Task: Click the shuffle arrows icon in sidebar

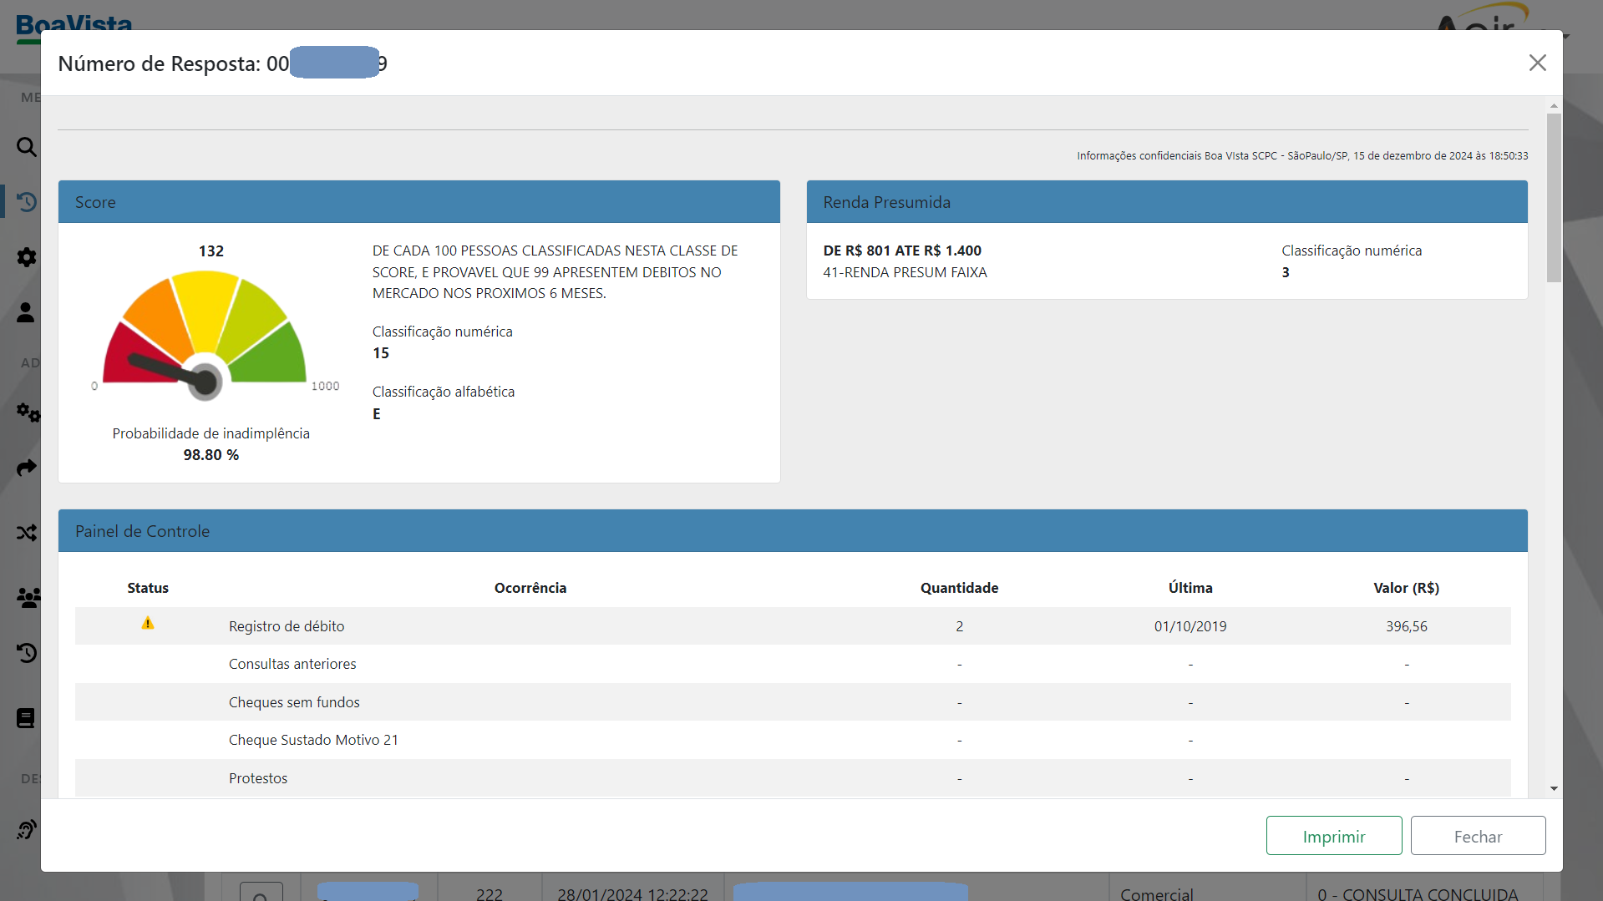Action: click(26, 533)
